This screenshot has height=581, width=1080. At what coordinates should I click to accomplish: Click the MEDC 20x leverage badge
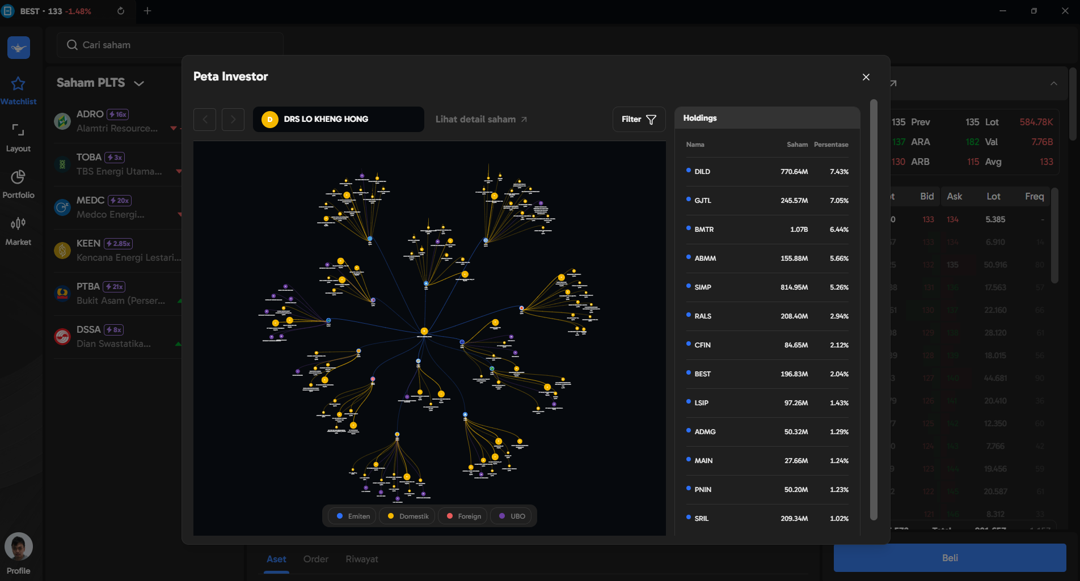tap(120, 201)
